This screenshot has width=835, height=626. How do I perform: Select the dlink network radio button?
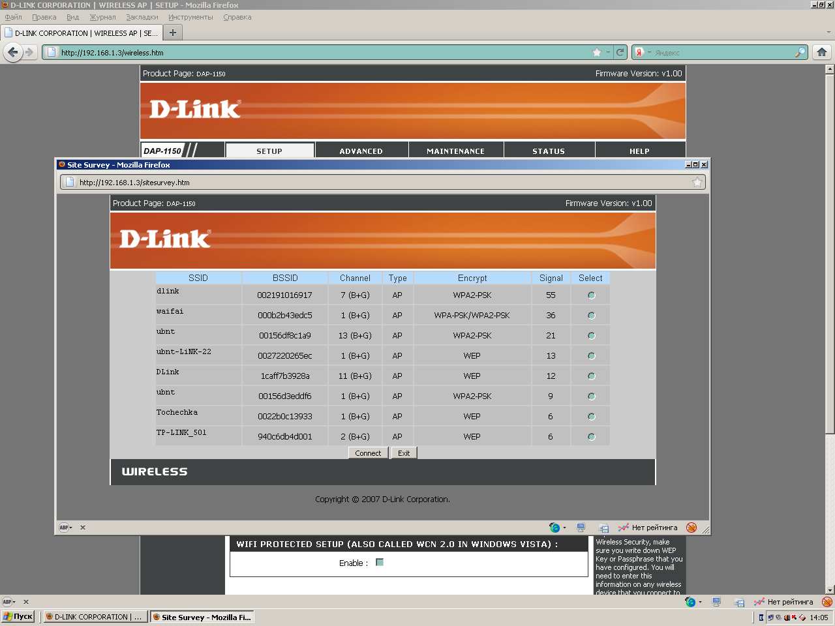coord(591,295)
